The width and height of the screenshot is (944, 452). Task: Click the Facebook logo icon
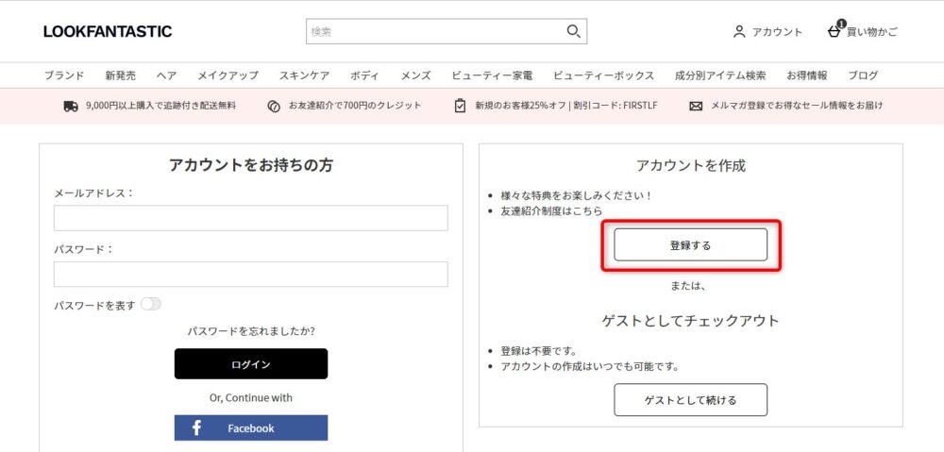[x=196, y=427]
